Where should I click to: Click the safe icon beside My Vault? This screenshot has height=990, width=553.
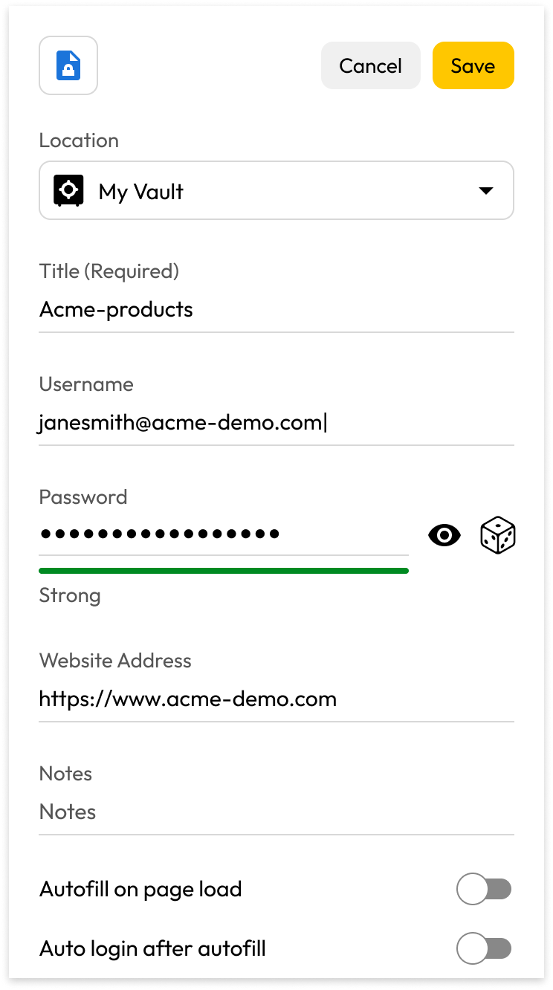coord(68,191)
